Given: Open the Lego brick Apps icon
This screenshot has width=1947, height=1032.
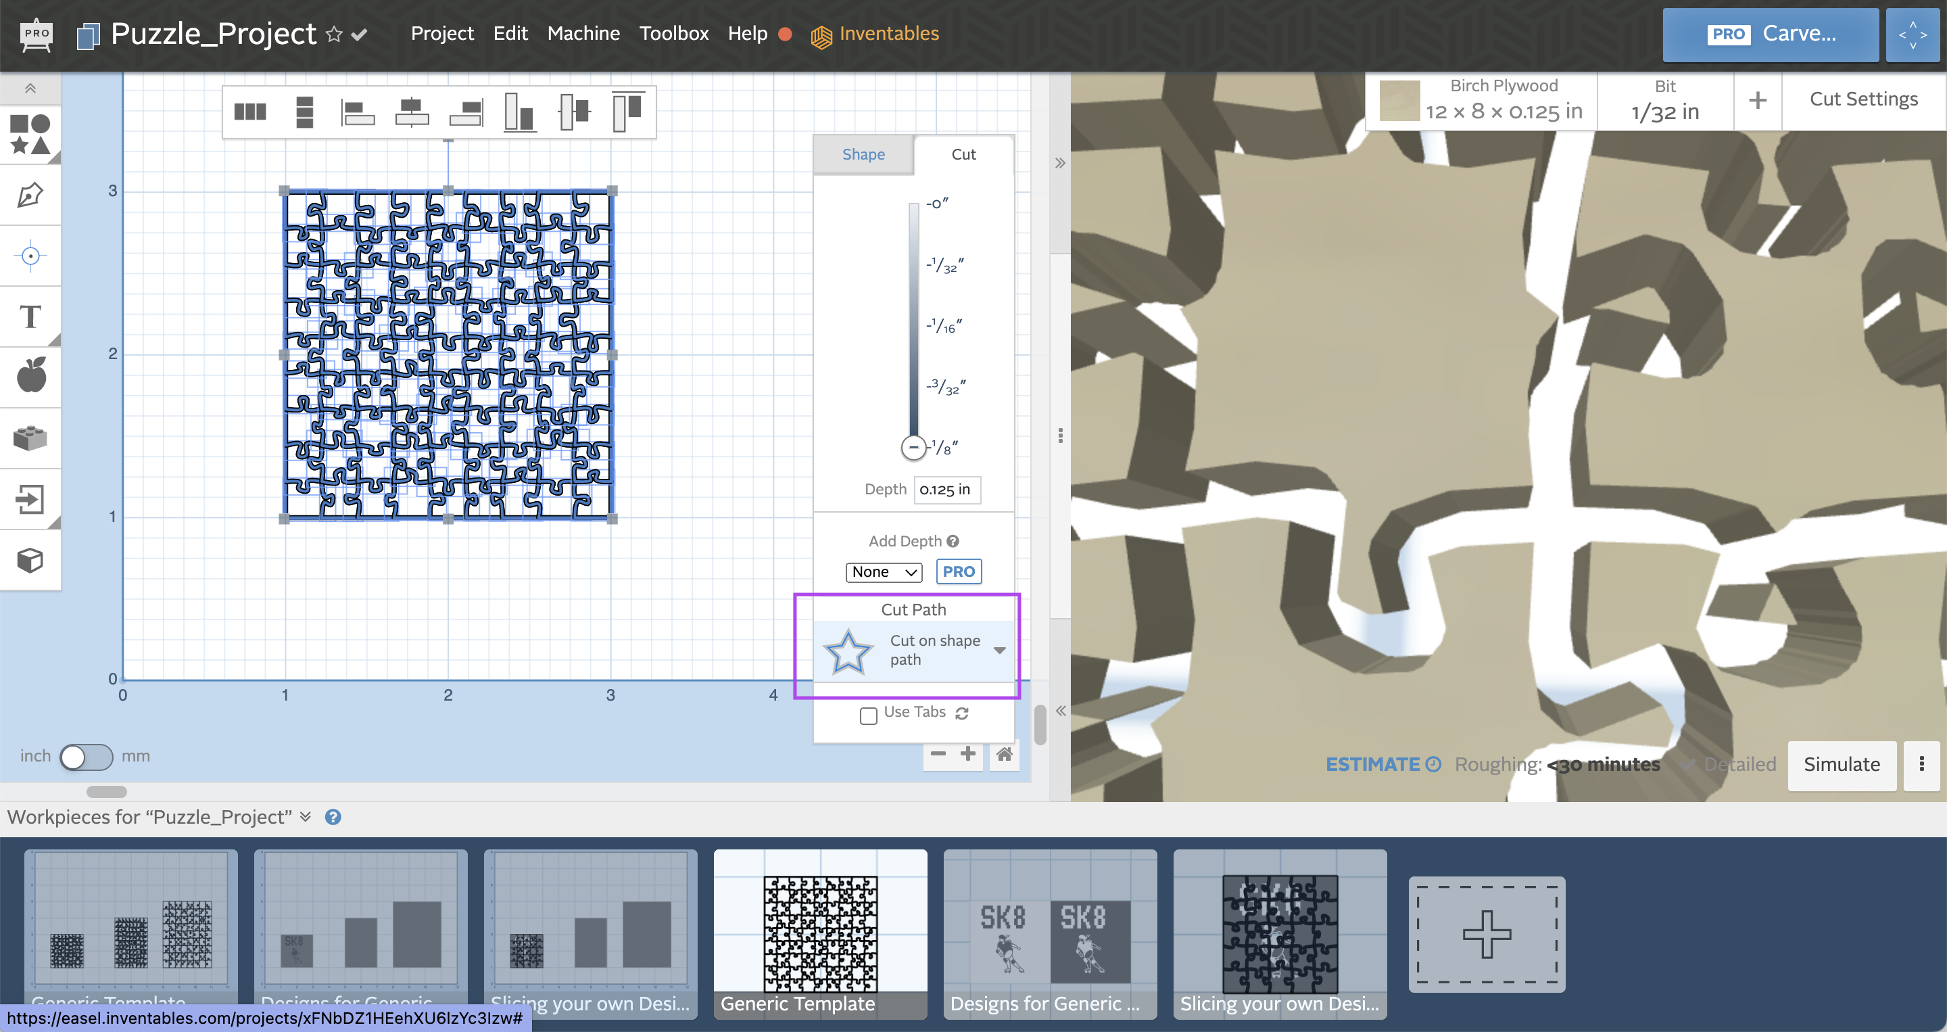Looking at the screenshot, I should coord(30,438).
